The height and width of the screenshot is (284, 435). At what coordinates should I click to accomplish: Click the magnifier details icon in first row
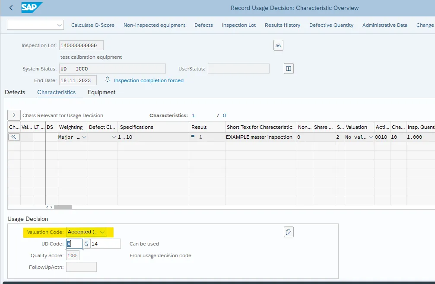14,137
